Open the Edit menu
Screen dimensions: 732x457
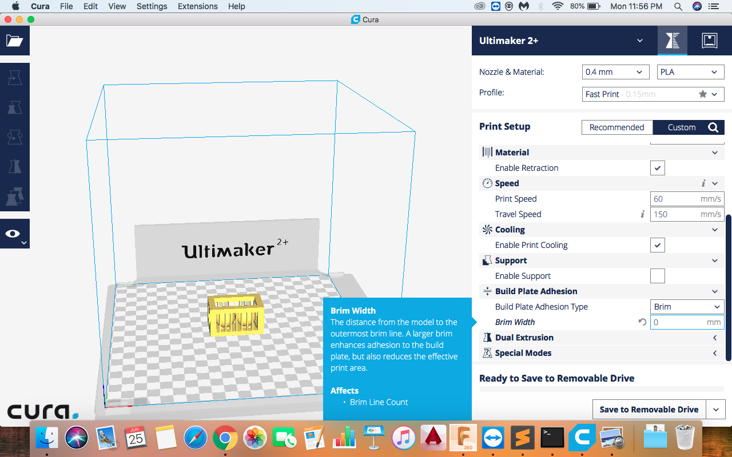coord(90,6)
